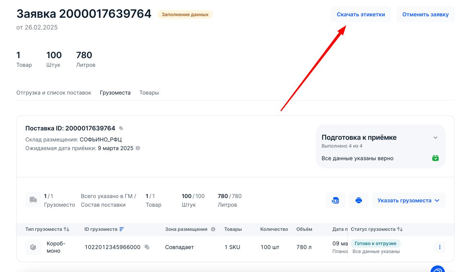
Task: Click the Скачать этикетки button
Action: click(x=361, y=14)
